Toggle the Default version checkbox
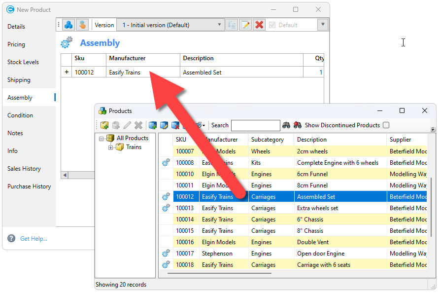Screen dimensions: 440x294 tap(272, 25)
